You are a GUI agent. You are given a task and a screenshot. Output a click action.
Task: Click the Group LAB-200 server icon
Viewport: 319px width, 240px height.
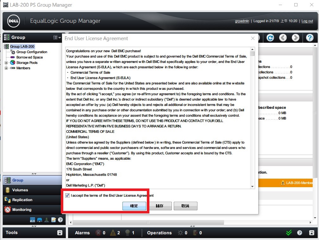coord(7,46)
